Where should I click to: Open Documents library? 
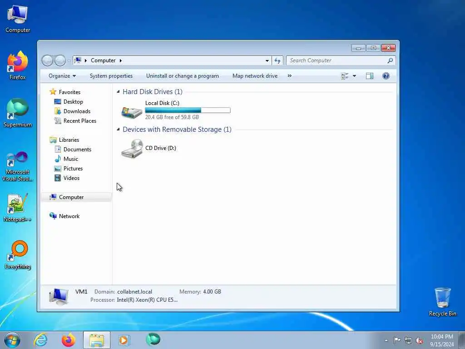pos(77,149)
